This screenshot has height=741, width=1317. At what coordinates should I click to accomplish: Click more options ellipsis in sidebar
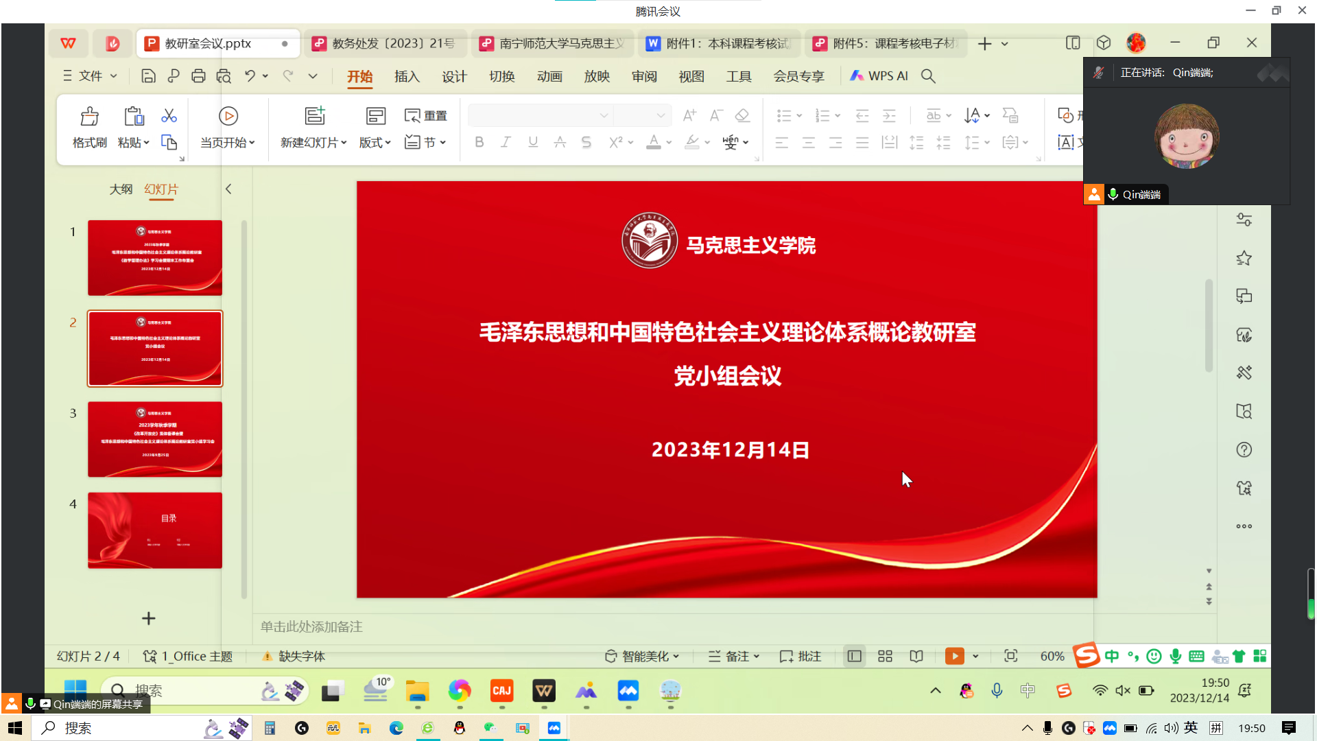click(x=1244, y=526)
